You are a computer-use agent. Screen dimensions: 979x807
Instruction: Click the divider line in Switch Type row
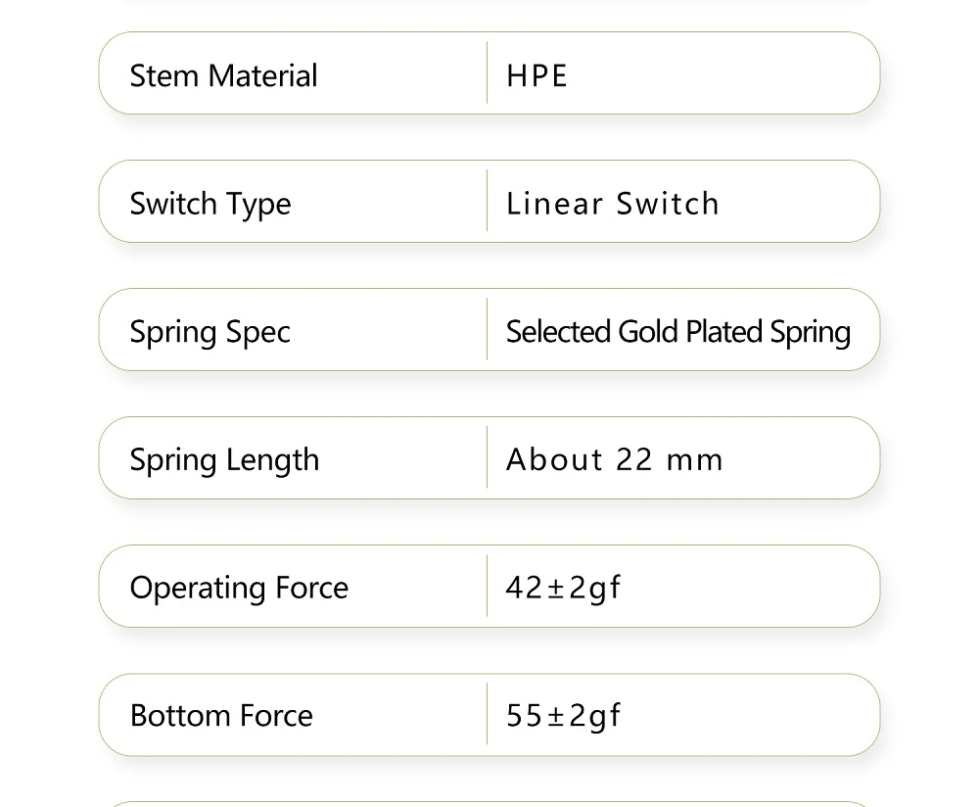pyautogui.click(x=487, y=201)
